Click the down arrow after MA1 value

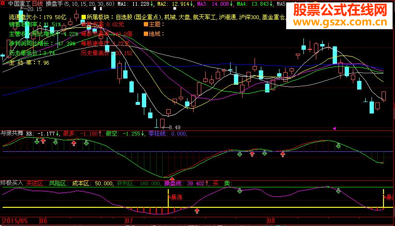[152, 4]
